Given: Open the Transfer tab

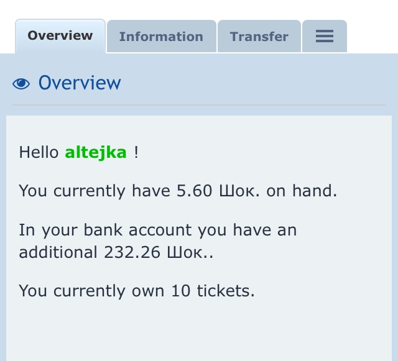Looking at the screenshot, I should pyautogui.click(x=259, y=37).
